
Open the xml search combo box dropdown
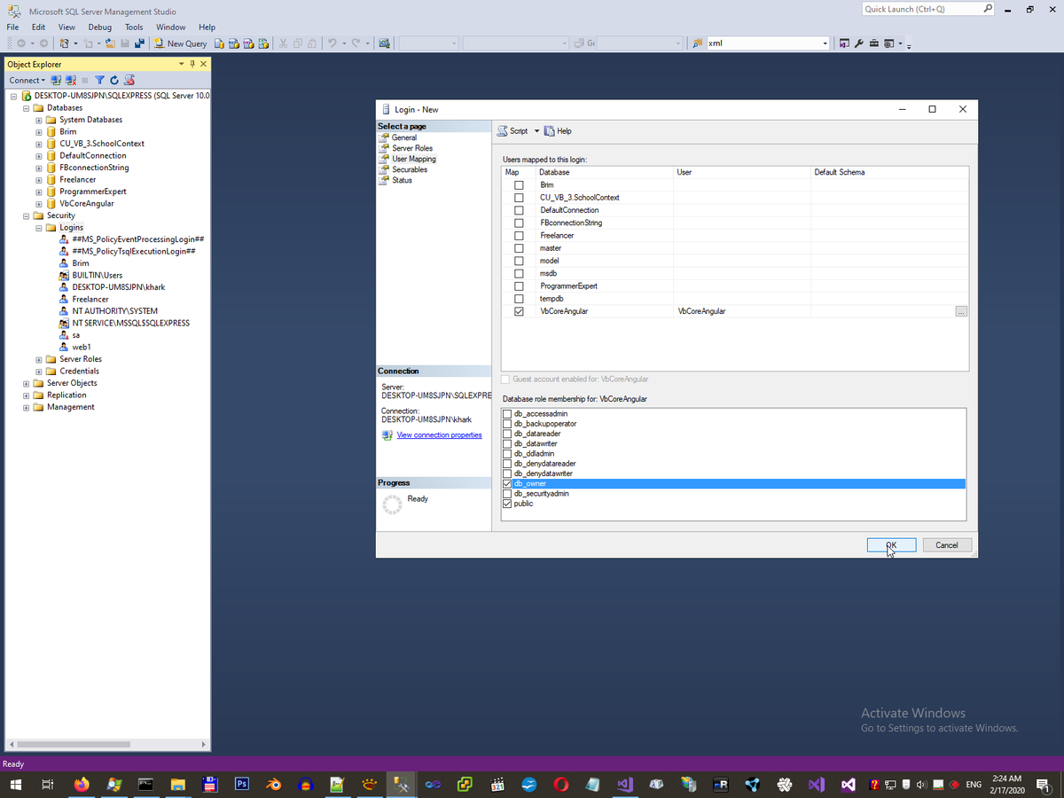click(x=825, y=43)
